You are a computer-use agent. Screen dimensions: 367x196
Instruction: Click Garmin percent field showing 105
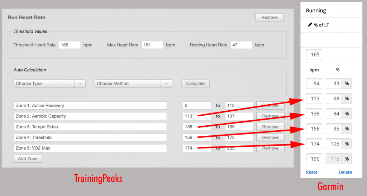[x=334, y=144]
